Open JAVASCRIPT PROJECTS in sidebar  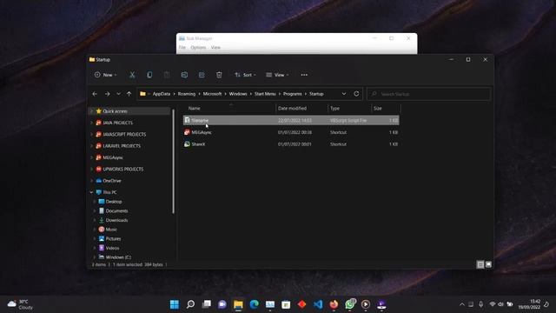(124, 135)
